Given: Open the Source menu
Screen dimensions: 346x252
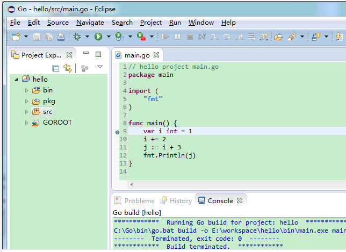Looking at the screenshot, I should pos(58,23).
